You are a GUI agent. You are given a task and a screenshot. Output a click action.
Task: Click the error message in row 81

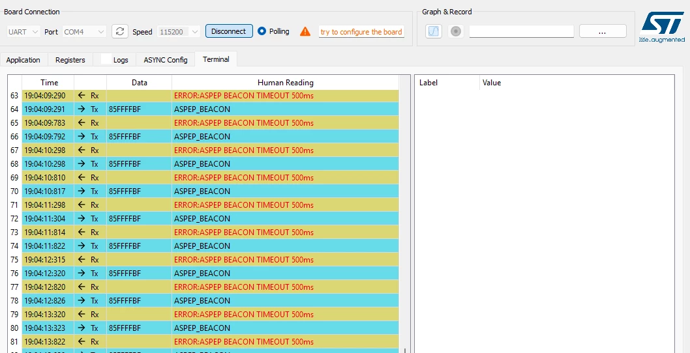[x=244, y=341]
